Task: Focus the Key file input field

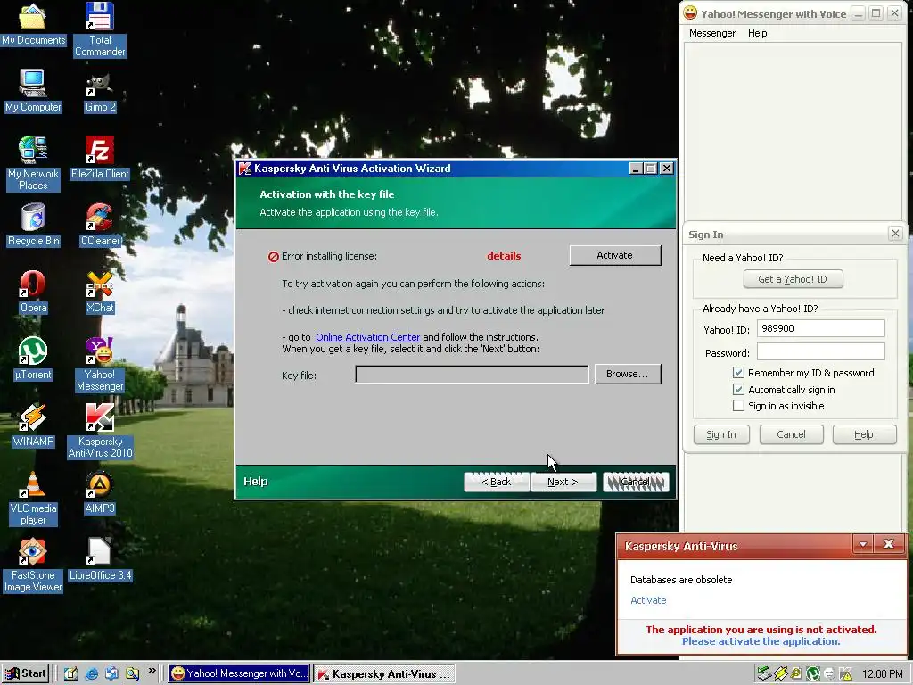Action: [x=472, y=374]
